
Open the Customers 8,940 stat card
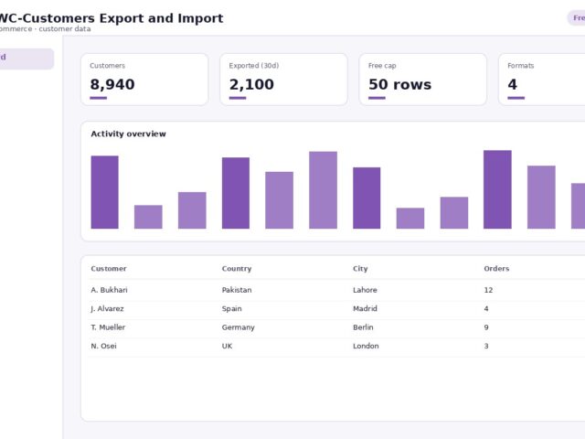(x=144, y=80)
